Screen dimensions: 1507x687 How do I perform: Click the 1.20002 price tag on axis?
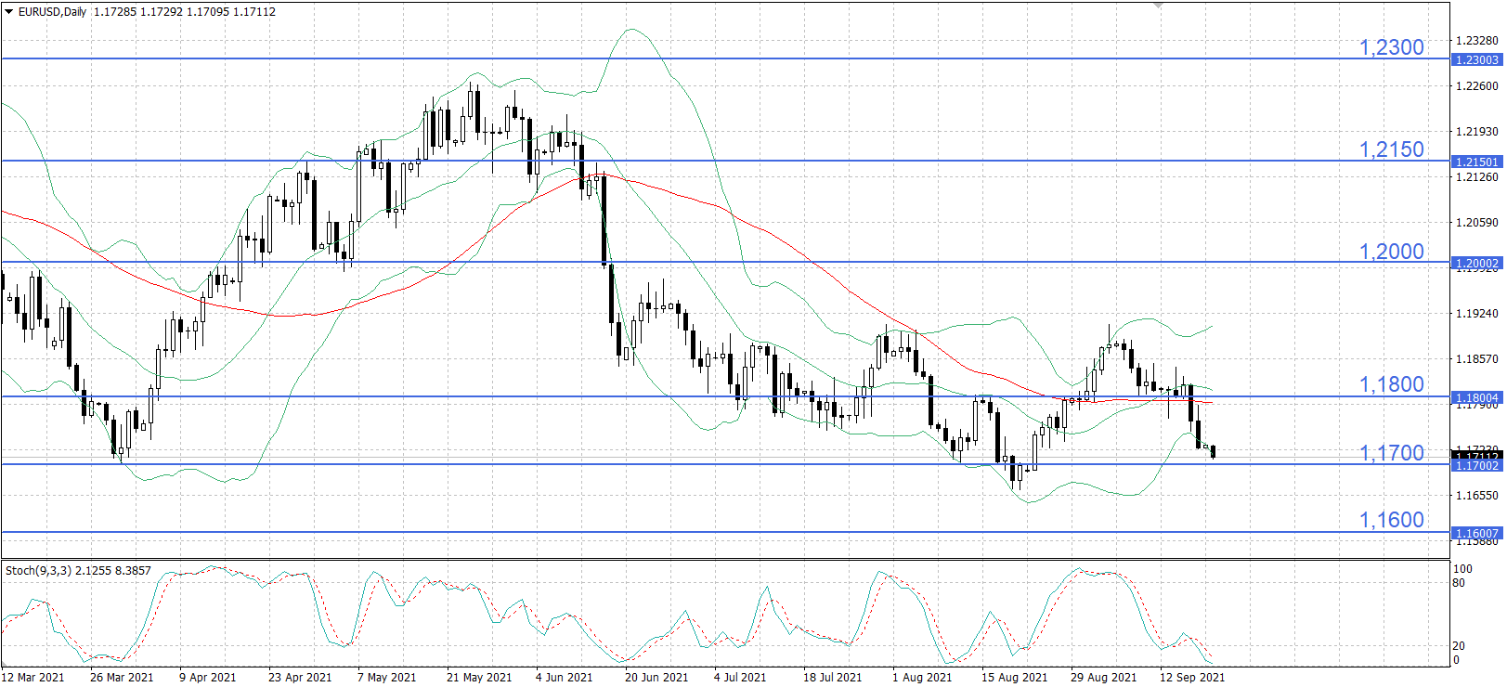coord(1476,264)
